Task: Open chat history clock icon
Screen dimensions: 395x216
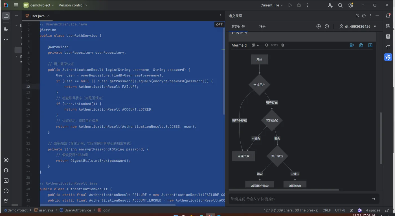Action: (x=327, y=26)
